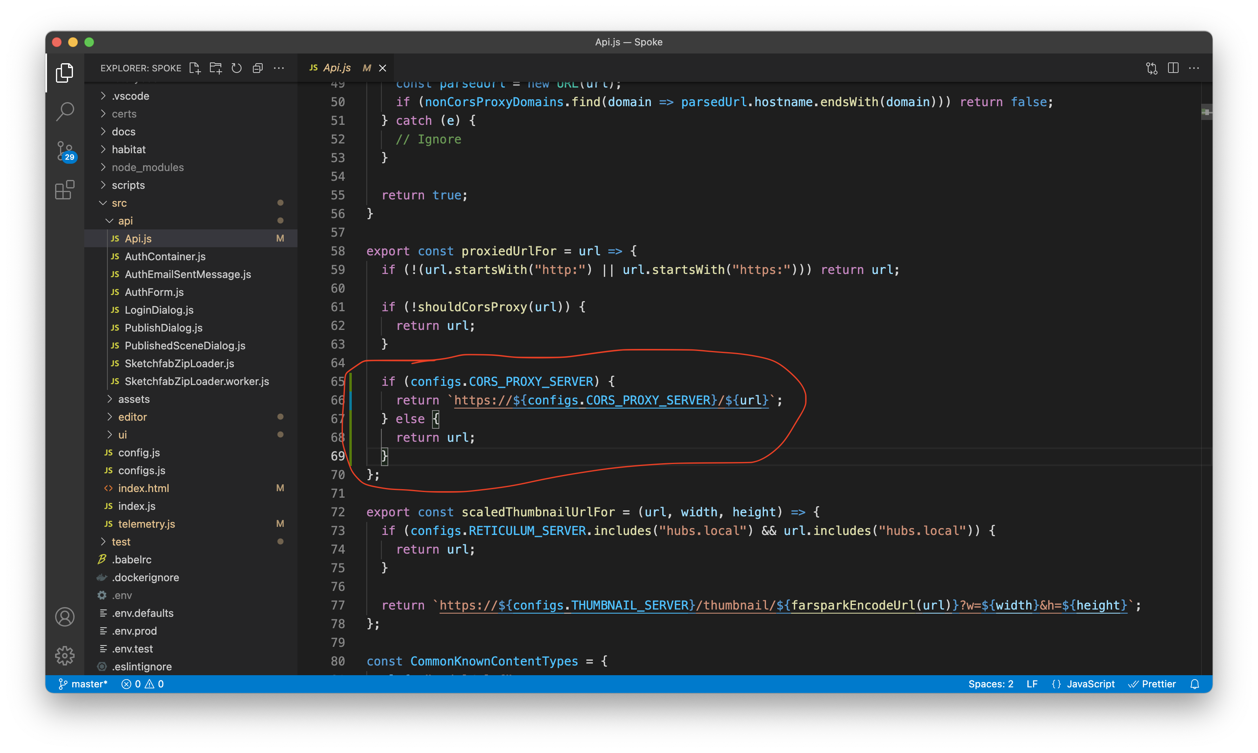Open changes compare icon in editor toolbar

click(1151, 68)
